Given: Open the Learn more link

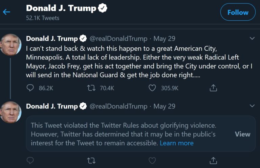Looking at the screenshot, I should tap(177, 143).
